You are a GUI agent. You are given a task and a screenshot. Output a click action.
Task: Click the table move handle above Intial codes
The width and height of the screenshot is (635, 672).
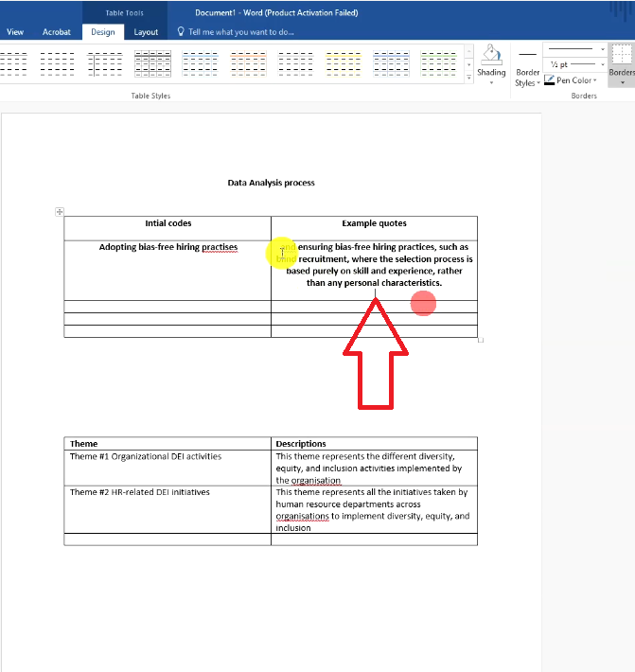click(60, 212)
